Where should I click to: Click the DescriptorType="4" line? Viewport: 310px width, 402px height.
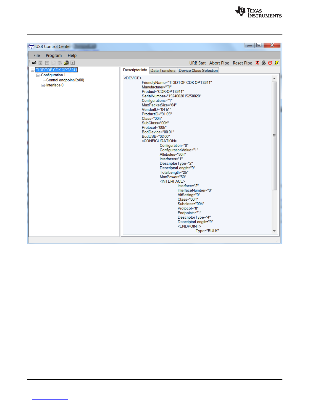tap(194, 217)
